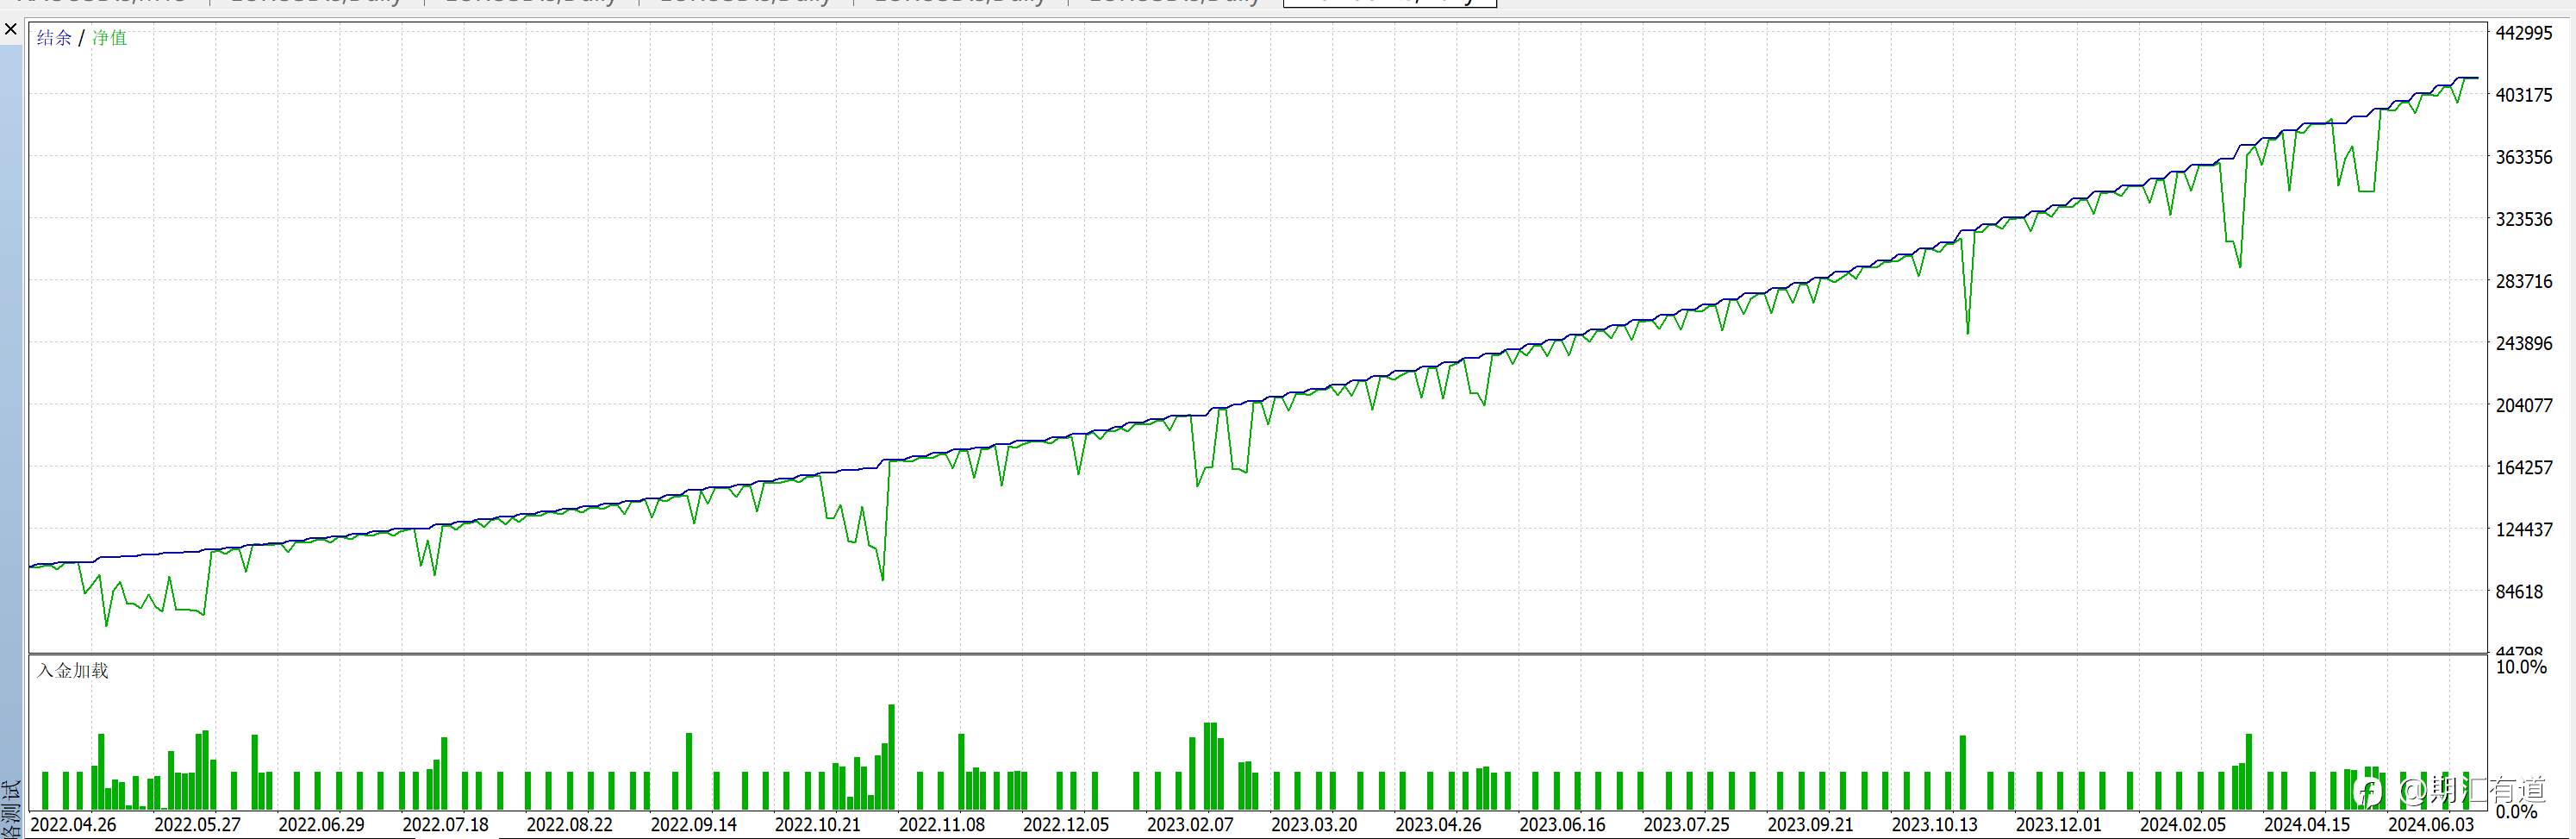Click the 204077 axis value
Viewport: 2576px width, 839px height.
(2524, 405)
